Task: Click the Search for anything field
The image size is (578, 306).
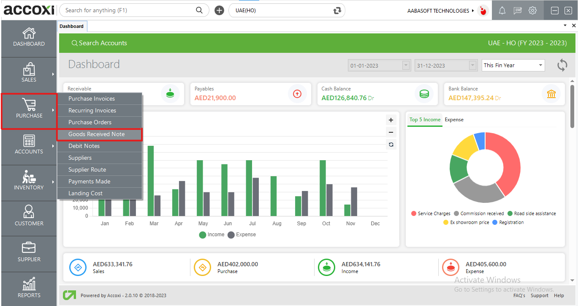Action: click(129, 10)
